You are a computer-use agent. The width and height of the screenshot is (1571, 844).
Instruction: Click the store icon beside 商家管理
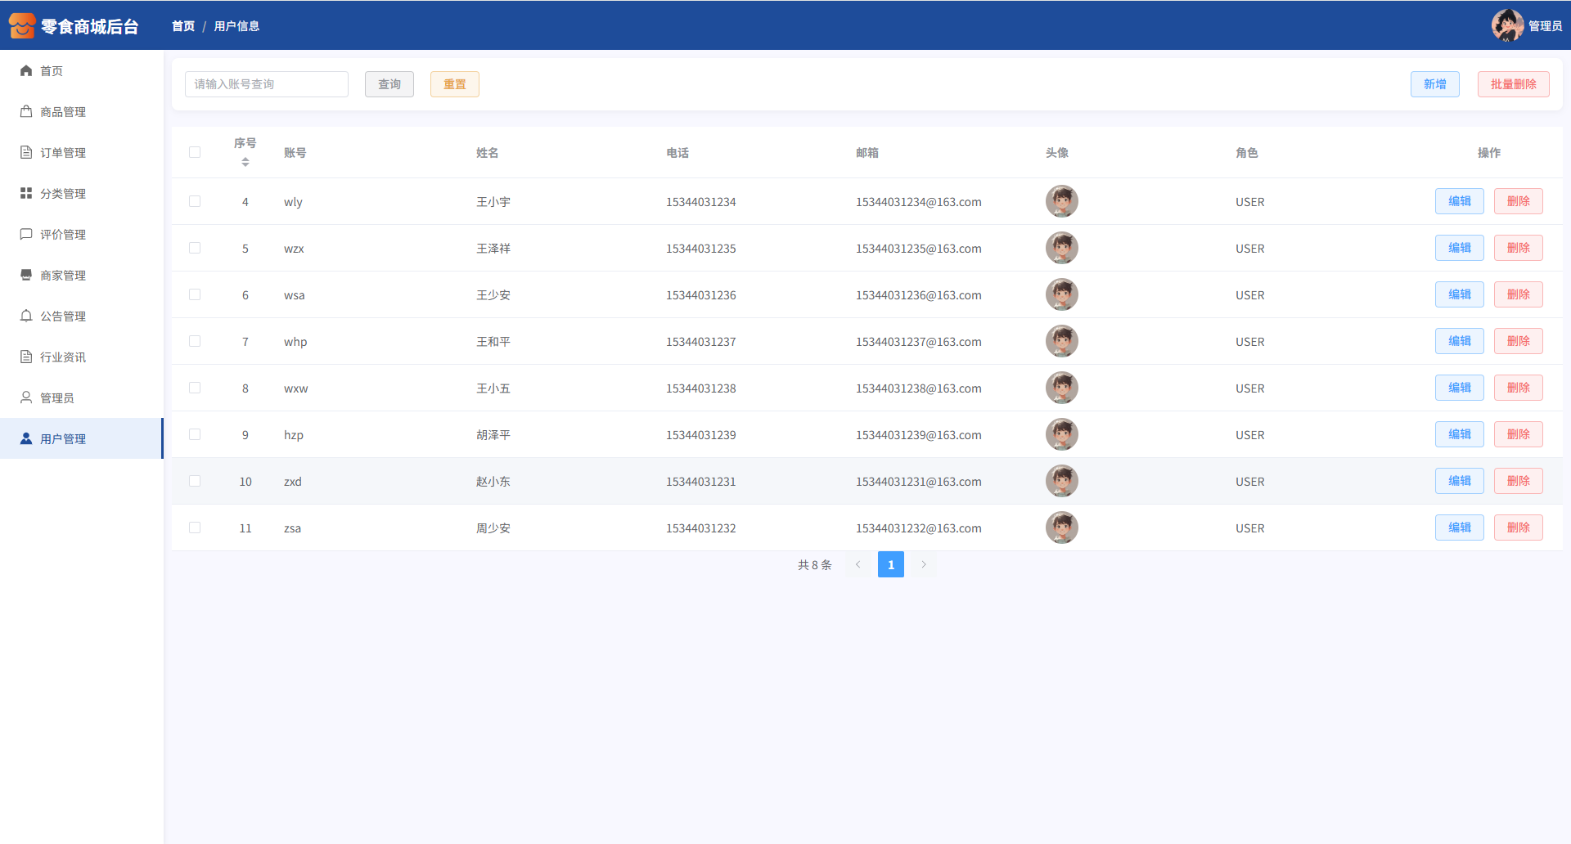[26, 276]
